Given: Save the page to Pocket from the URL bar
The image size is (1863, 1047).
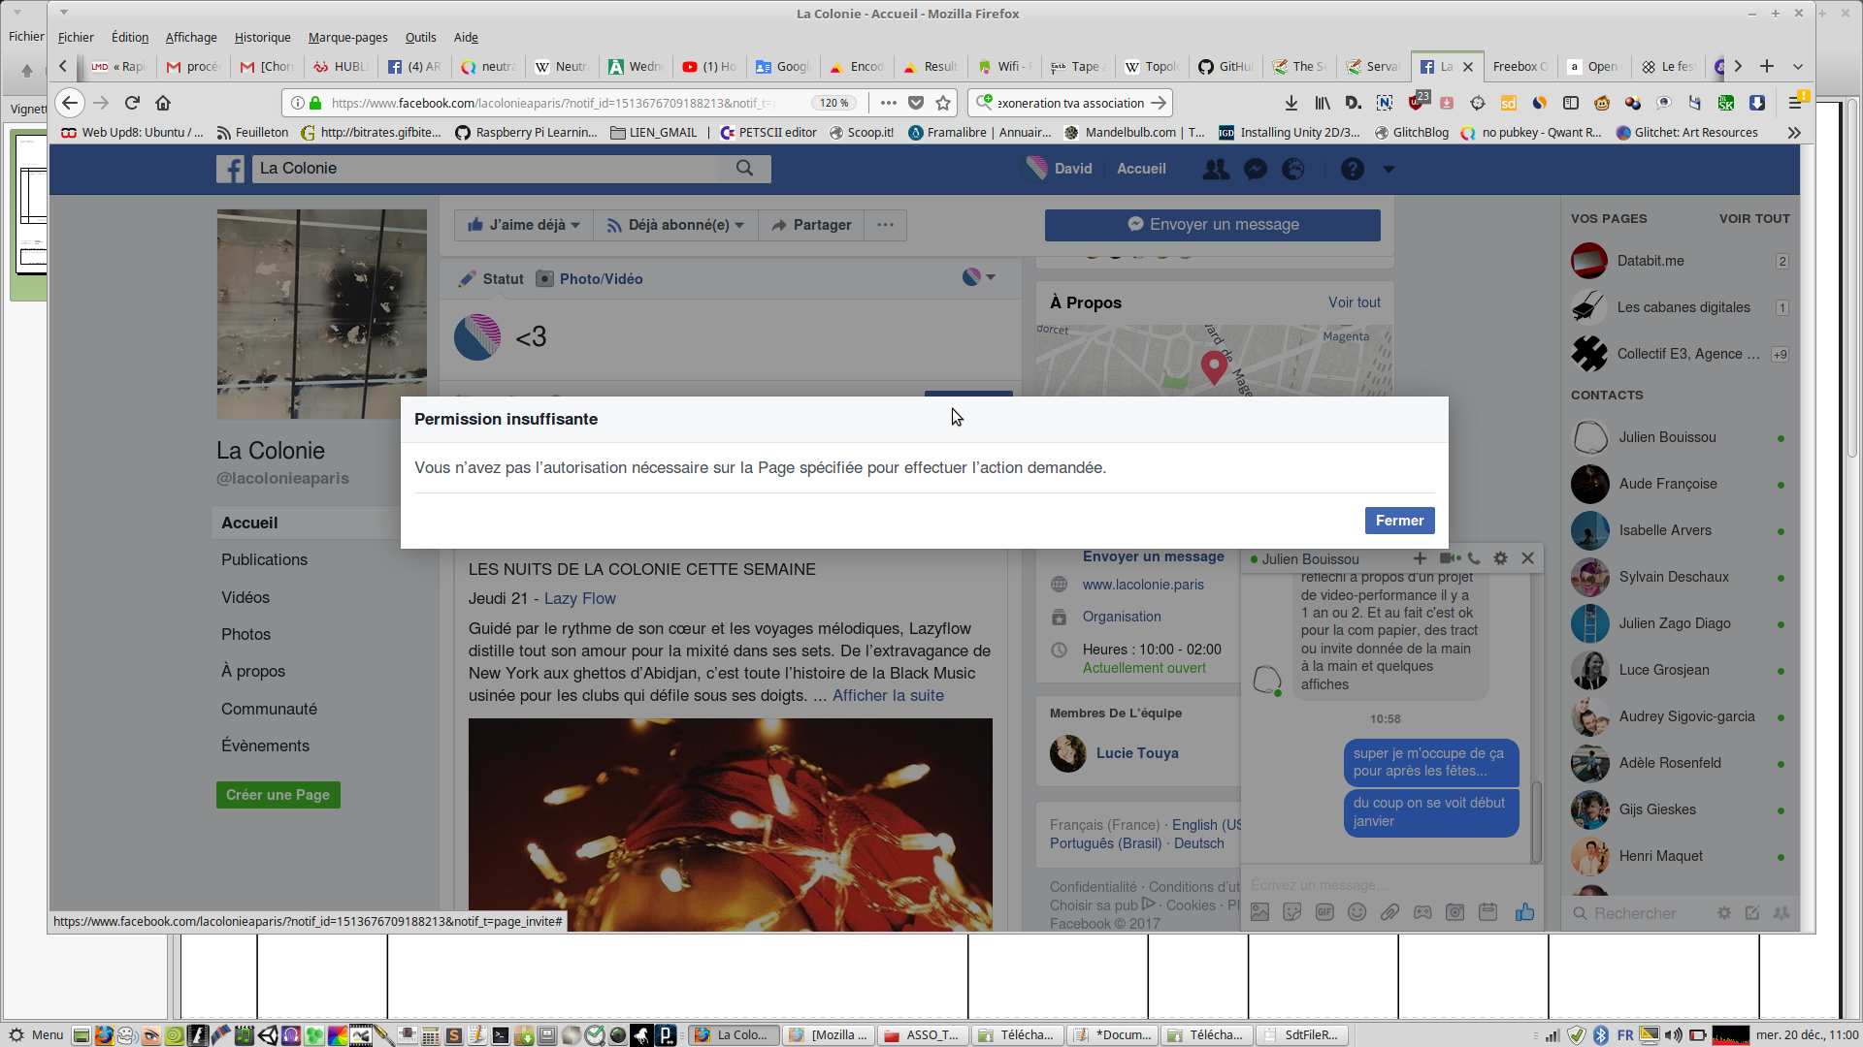Looking at the screenshot, I should coord(916,103).
